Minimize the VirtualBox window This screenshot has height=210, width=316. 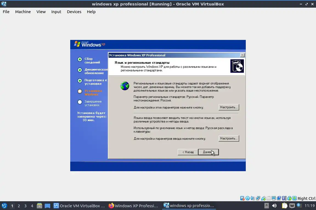301,4
